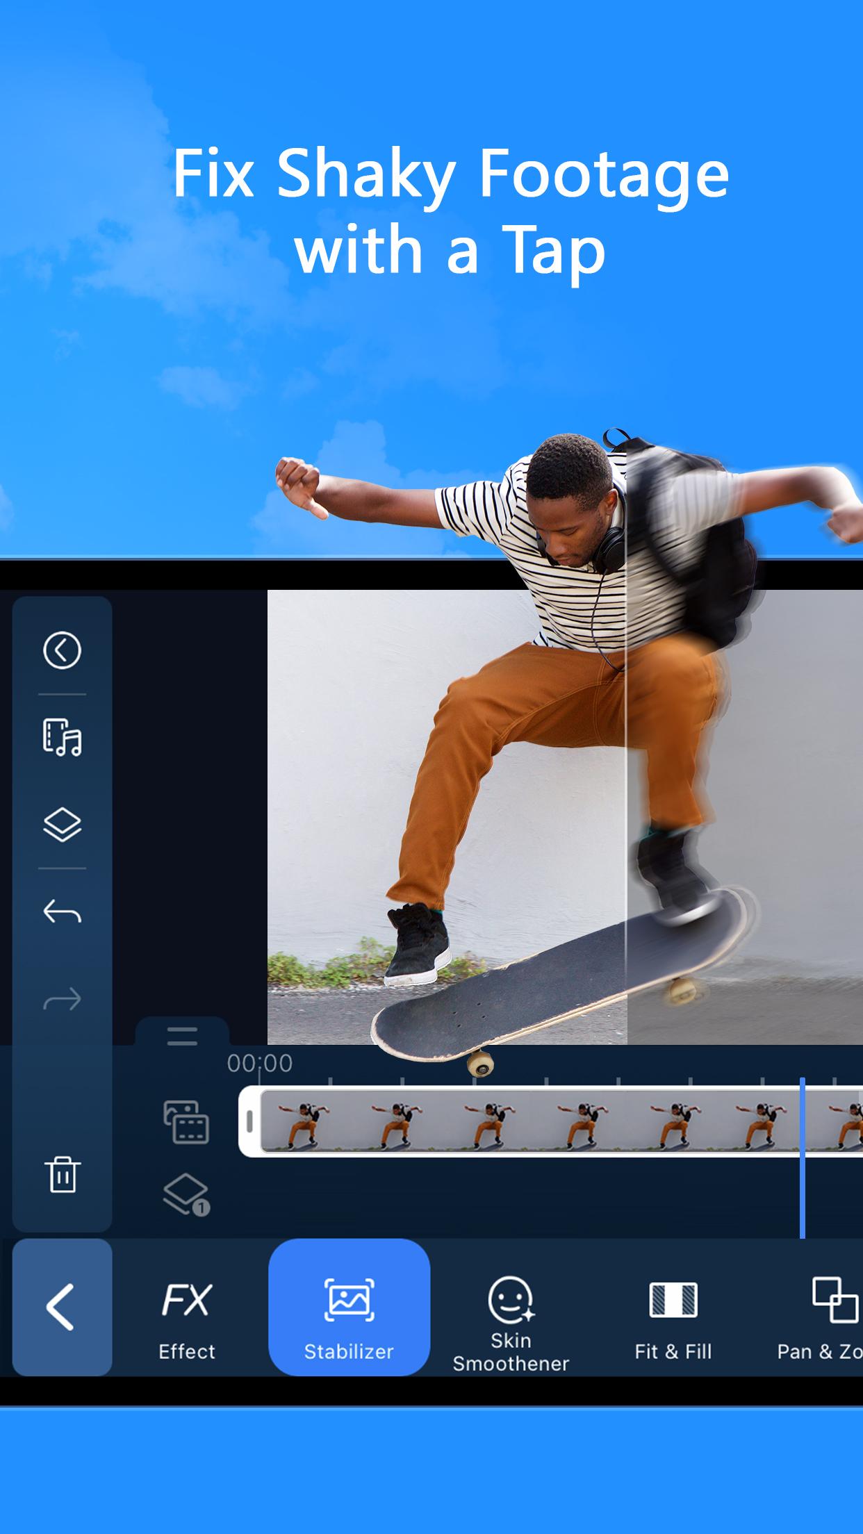Expand the timeline panel handle
Image resolution: width=863 pixels, height=1534 pixels.
182,1035
